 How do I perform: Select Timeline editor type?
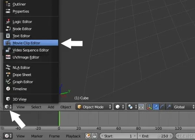pos(31,89)
